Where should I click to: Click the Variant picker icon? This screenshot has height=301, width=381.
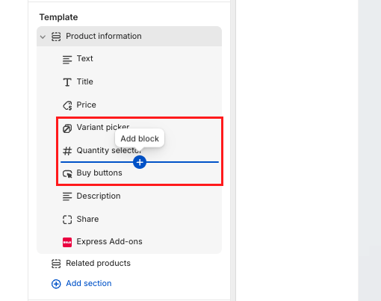[67, 128]
